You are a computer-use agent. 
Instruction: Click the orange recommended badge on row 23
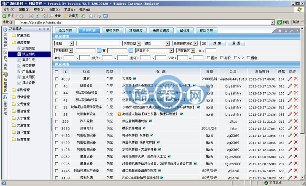point(119,114)
